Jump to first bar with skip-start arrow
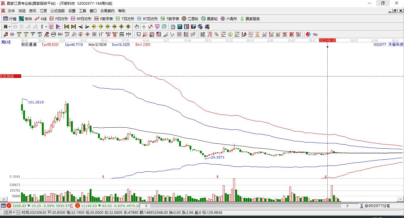404x218 pixels. coord(67,27)
